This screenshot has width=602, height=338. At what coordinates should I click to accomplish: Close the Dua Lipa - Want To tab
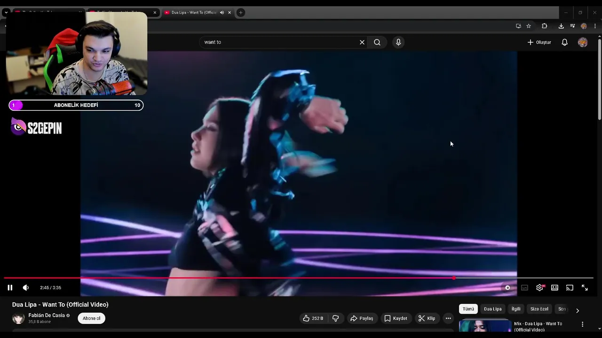pos(230,13)
